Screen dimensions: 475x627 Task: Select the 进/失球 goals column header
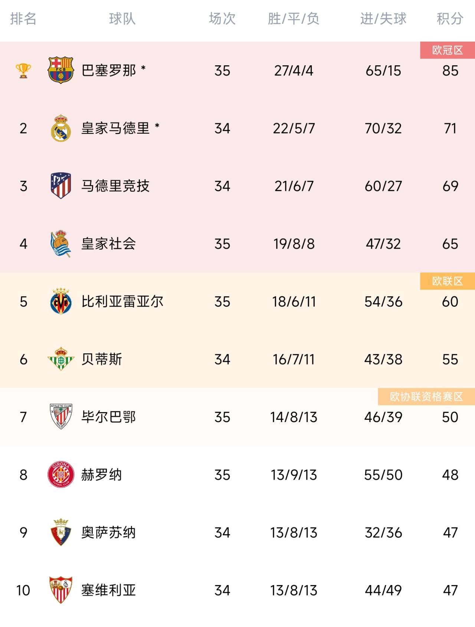point(383,19)
